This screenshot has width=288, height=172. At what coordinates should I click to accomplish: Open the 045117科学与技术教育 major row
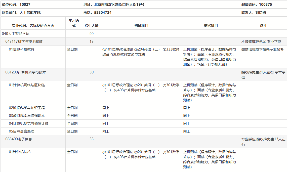point(24,41)
